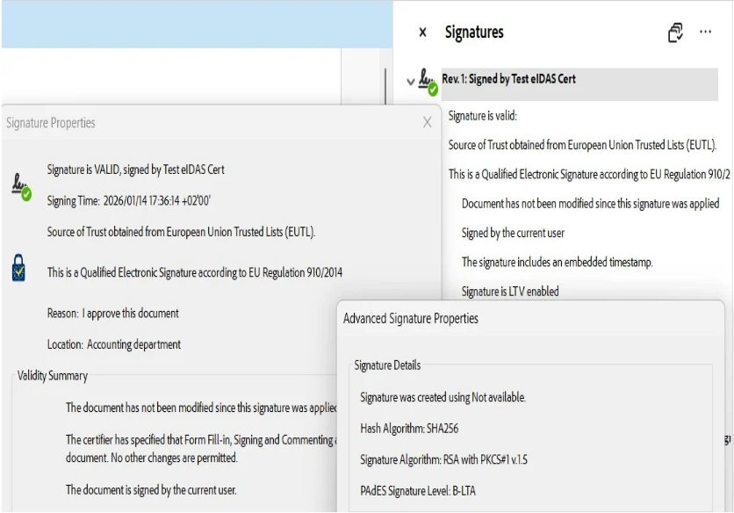Click 'Signature was created using Not available.'

point(443,397)
